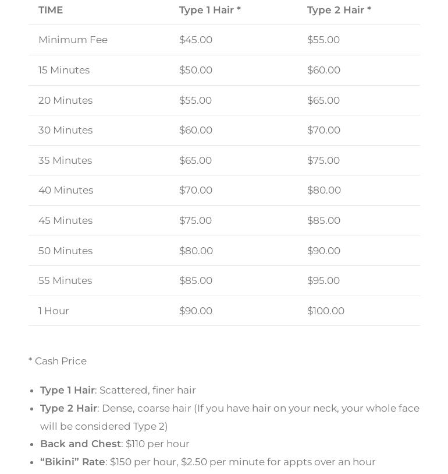The image size is (448, 474).
Task: Click the Cash Price footnote text
Action: (58, 361)
